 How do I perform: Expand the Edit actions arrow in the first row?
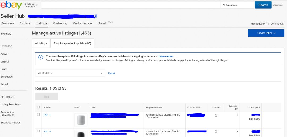tap(50, 115)
